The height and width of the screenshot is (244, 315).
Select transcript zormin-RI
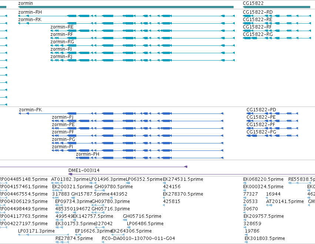[x=61, y=49]
